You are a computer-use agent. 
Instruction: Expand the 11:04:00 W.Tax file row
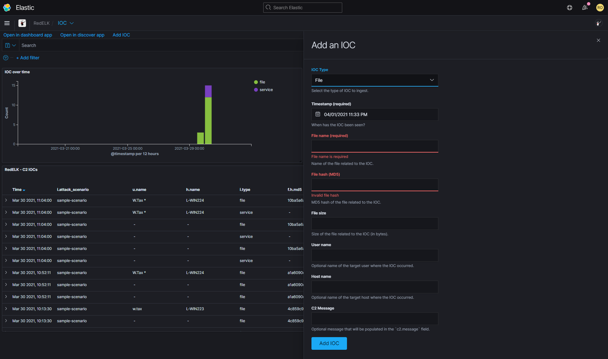[x=6, y=200]
